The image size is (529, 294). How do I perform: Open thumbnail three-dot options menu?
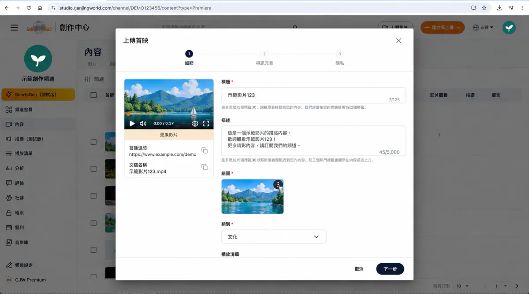[x=278, y=184]
